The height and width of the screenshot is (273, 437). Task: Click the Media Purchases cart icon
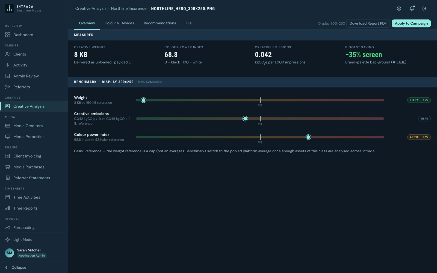pyautogui.click(x=8, y=167)
